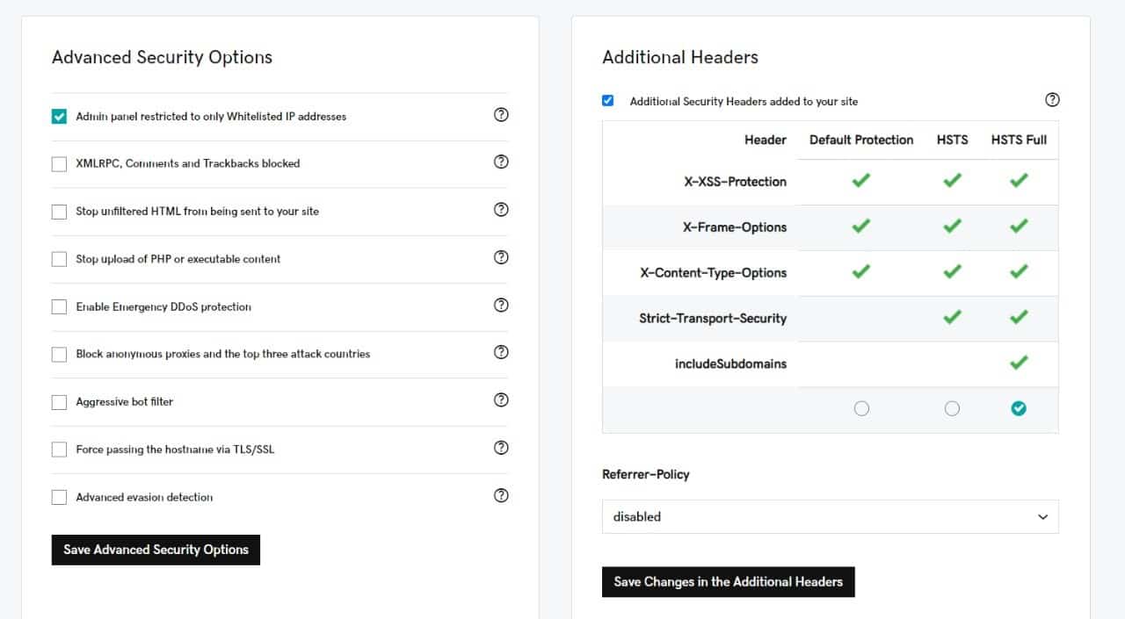Open help for PHP upload blocking option
Viewport: 1125px width, 619px height.
501,257
